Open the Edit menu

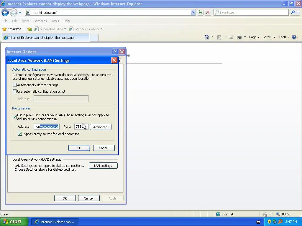click(x=15, y=21)
